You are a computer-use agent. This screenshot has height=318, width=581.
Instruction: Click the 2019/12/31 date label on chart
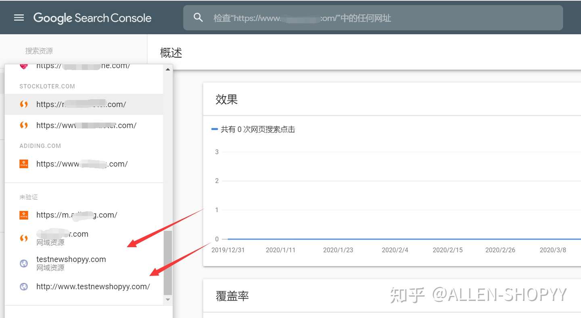[228, 250]
